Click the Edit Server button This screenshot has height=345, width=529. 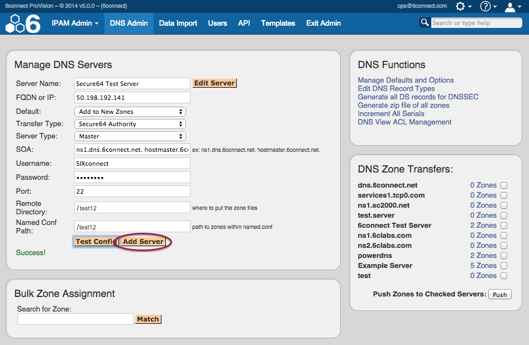(x=215, y=83)
